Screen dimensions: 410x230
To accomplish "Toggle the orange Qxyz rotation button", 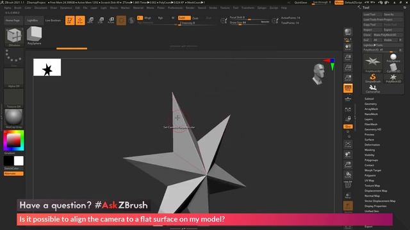I will tap(348, 126).
